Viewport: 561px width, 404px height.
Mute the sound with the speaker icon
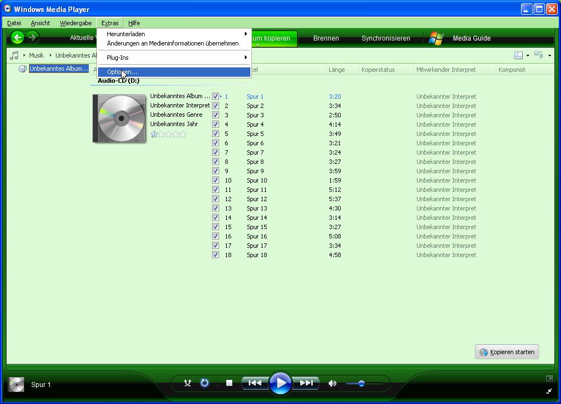[x=333, y=384]
